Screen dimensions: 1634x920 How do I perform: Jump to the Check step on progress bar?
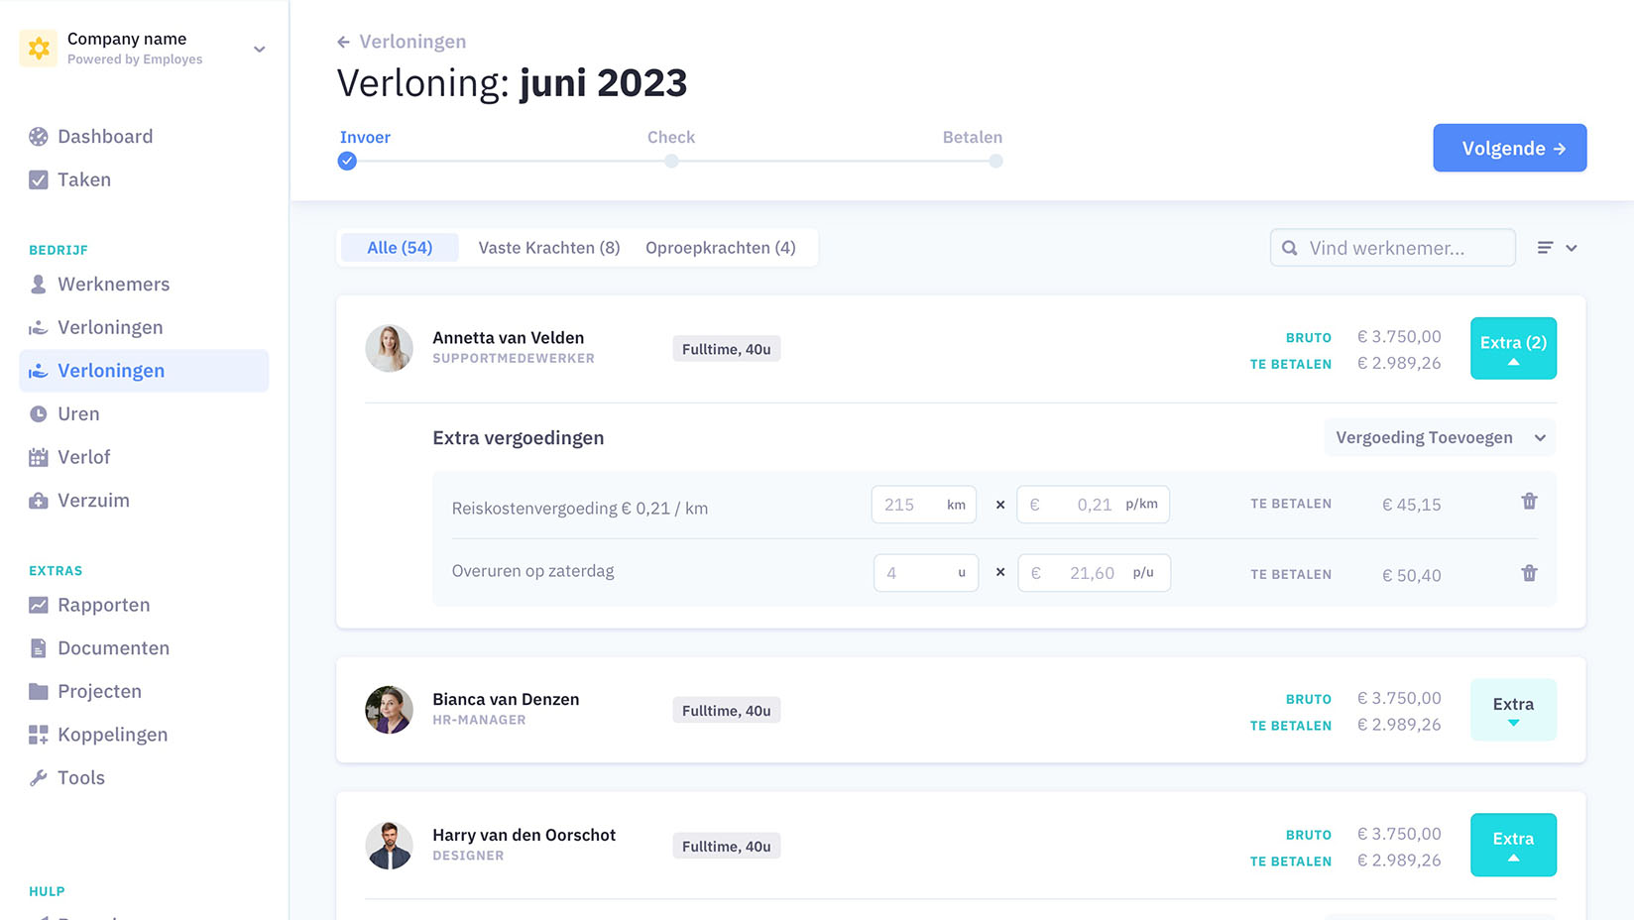coord(671,161)
